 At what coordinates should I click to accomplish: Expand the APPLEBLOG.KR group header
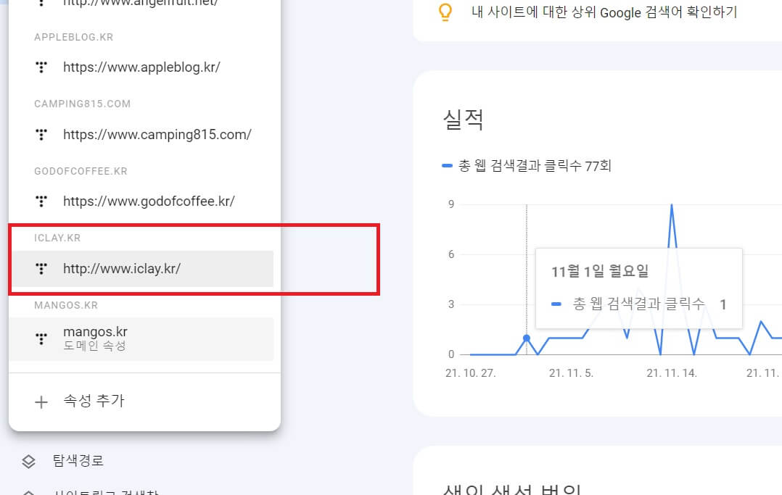[x=73, y=36]
